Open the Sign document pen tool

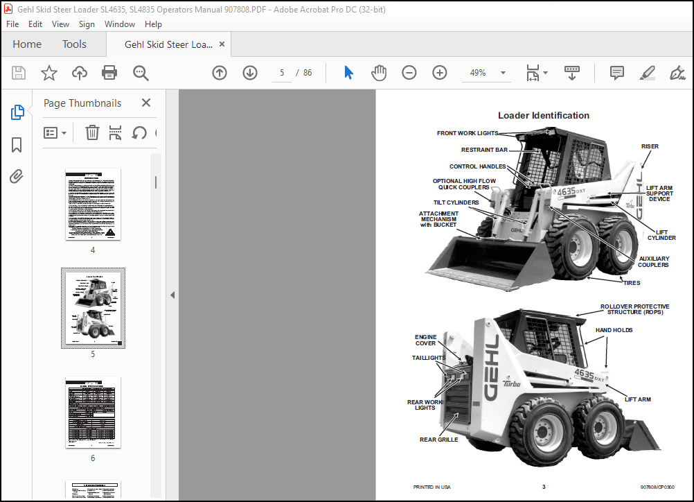pyautogui.click(x=677, y=73)
